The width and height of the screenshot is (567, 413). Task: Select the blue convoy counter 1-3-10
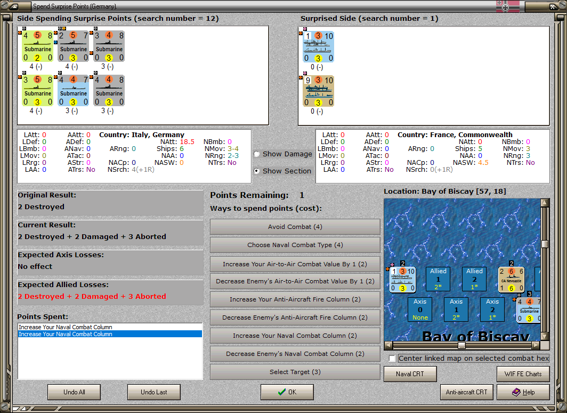point(319,47)
